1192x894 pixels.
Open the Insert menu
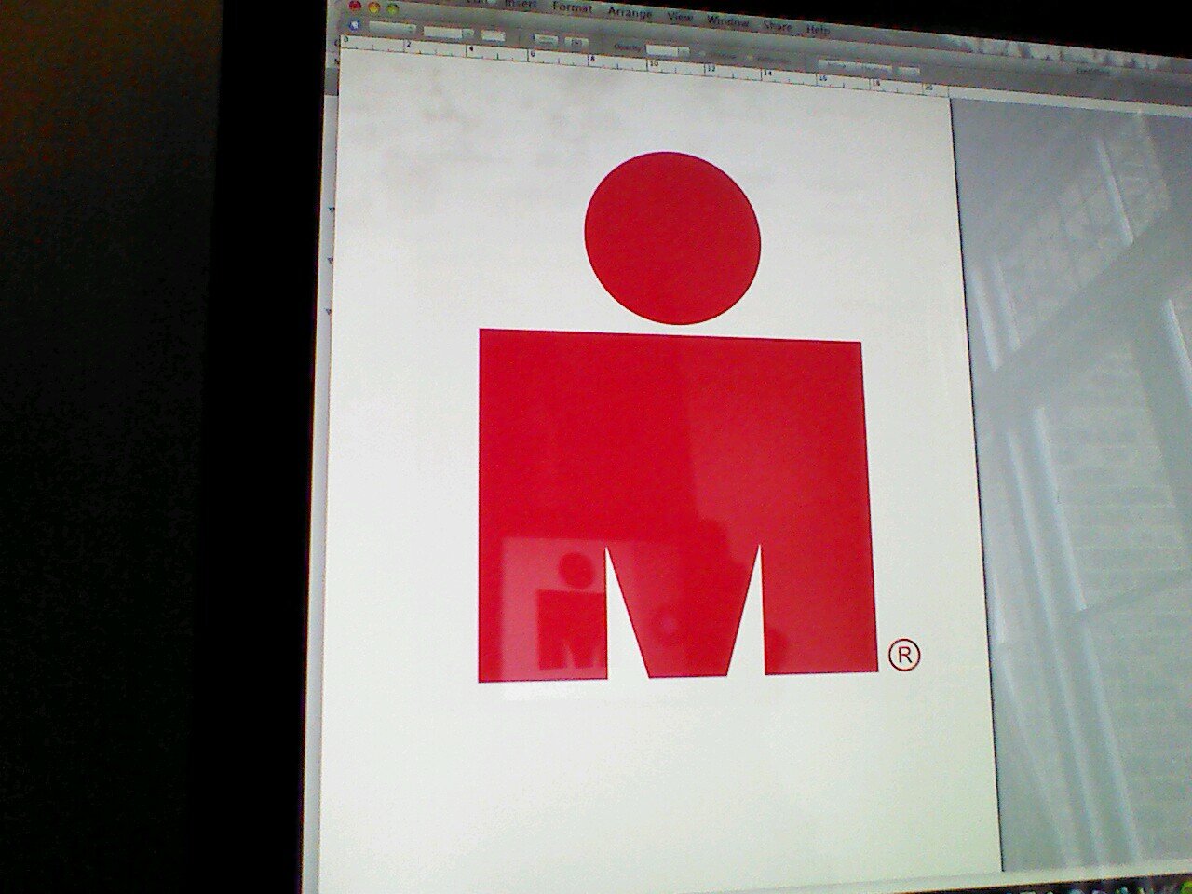[x=520, y=4]
